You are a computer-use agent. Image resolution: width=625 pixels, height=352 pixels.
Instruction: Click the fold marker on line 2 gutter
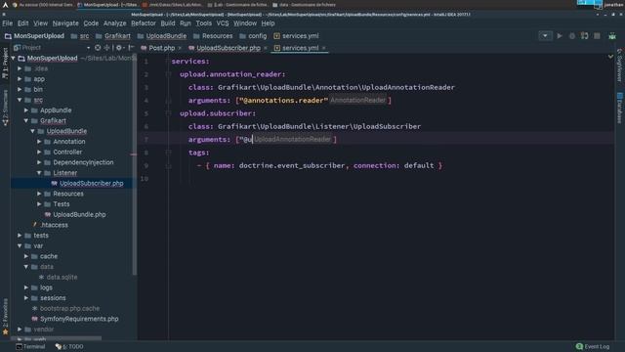point(168,74)
